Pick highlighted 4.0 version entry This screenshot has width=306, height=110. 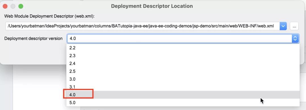pyautogui.click(x=183, y=95)
